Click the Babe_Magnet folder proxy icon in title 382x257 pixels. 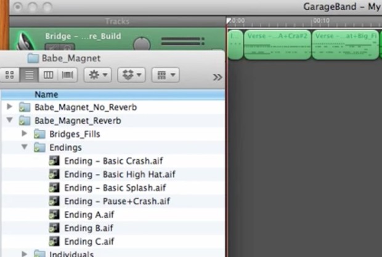[33, 58]
